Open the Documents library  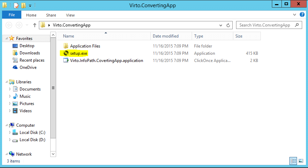pyautogui.click(x=30, y=89)
